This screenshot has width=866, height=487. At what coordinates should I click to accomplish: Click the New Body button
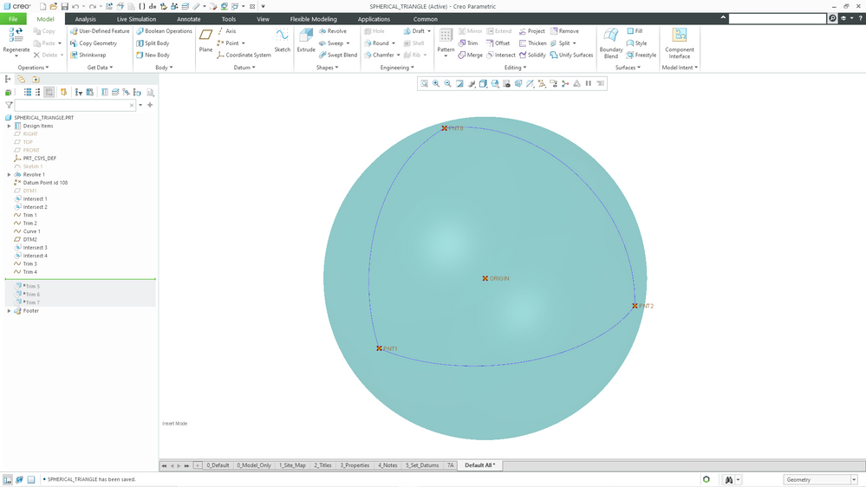pyautogui.click(x=153, y=55)
